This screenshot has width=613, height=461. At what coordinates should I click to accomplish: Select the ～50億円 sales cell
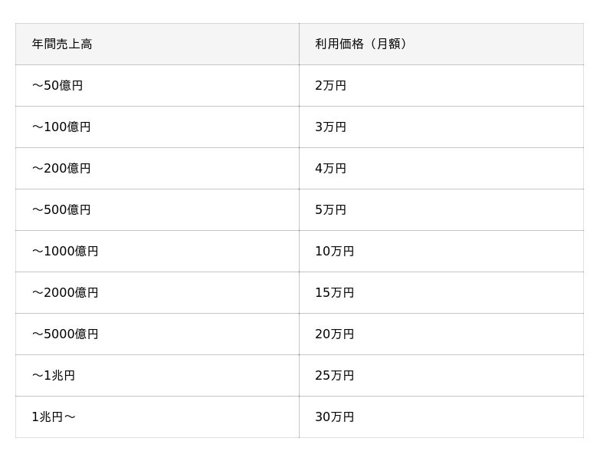[x=157, y=85]
